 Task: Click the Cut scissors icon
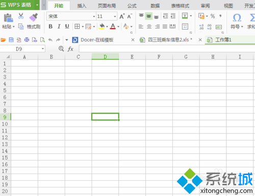[x=21, y=16]
